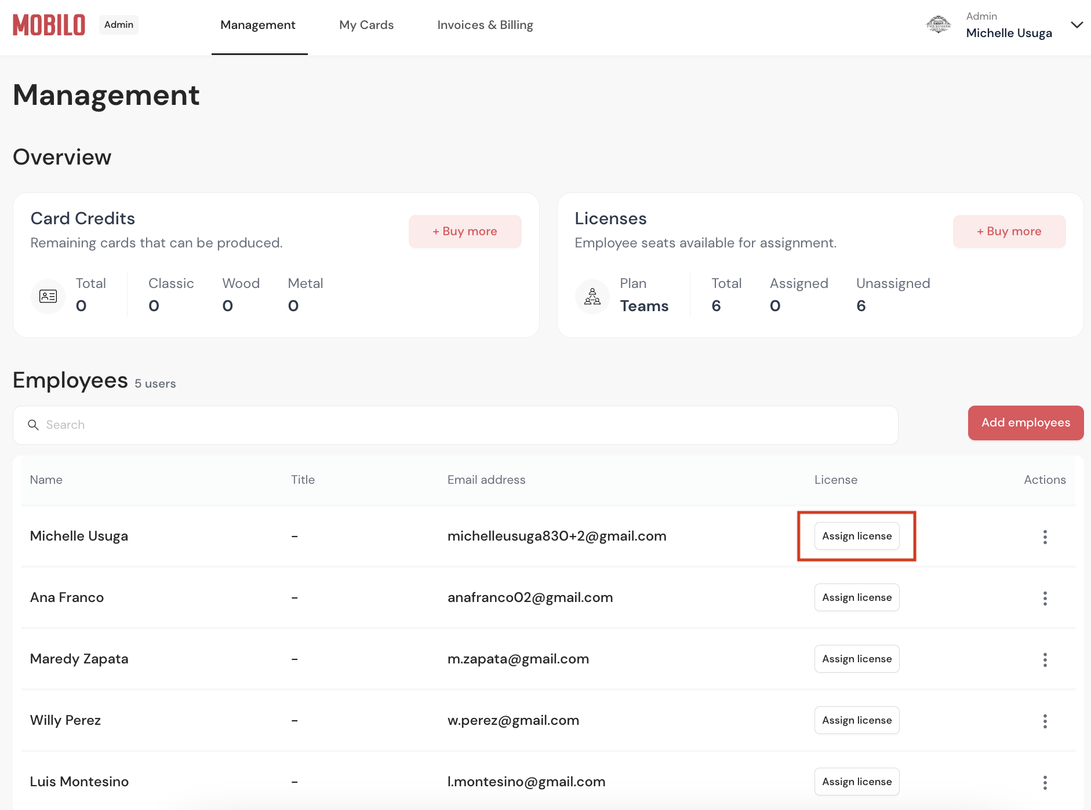This screenshot has height=810, width=1091.
Task: Expand the Michelle Usuga account dropdown
Action: pyautogui.click(x=1077, y=25)
